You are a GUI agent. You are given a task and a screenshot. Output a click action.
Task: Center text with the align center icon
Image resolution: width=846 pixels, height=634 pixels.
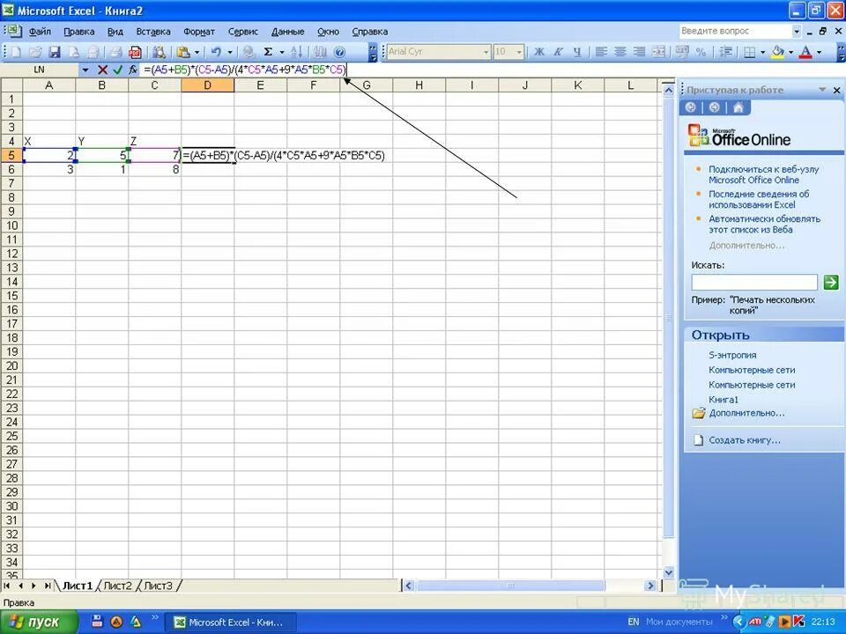(620, 52)
